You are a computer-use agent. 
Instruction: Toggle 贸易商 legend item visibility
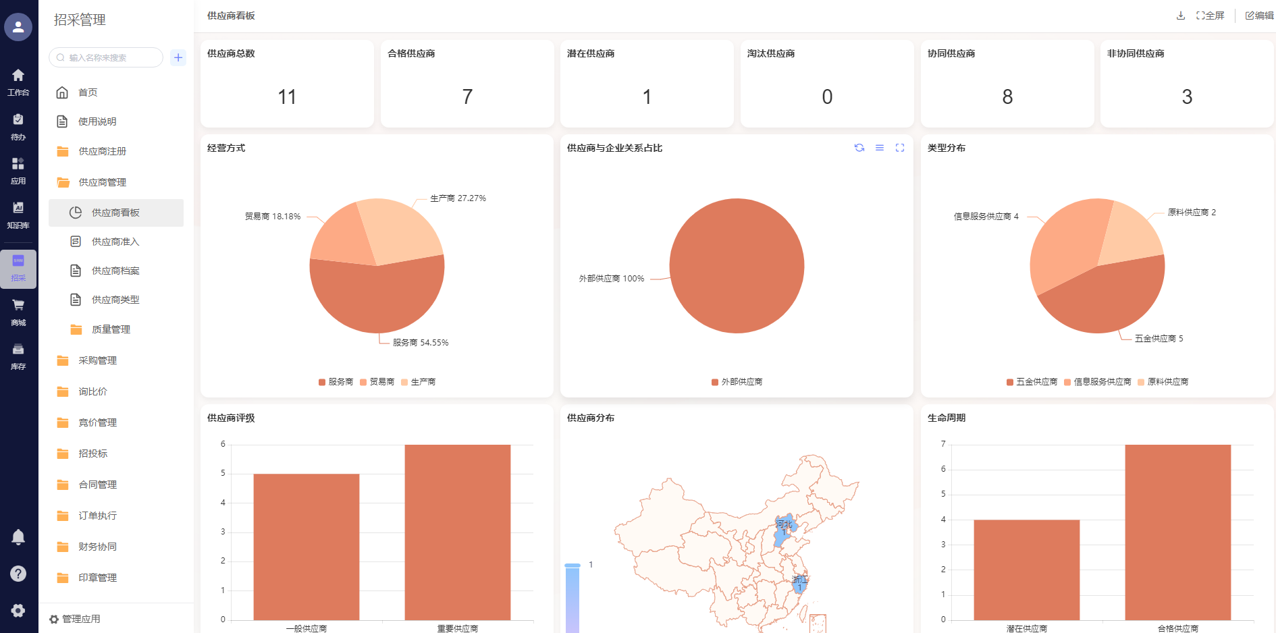click(x=377, y=382)
